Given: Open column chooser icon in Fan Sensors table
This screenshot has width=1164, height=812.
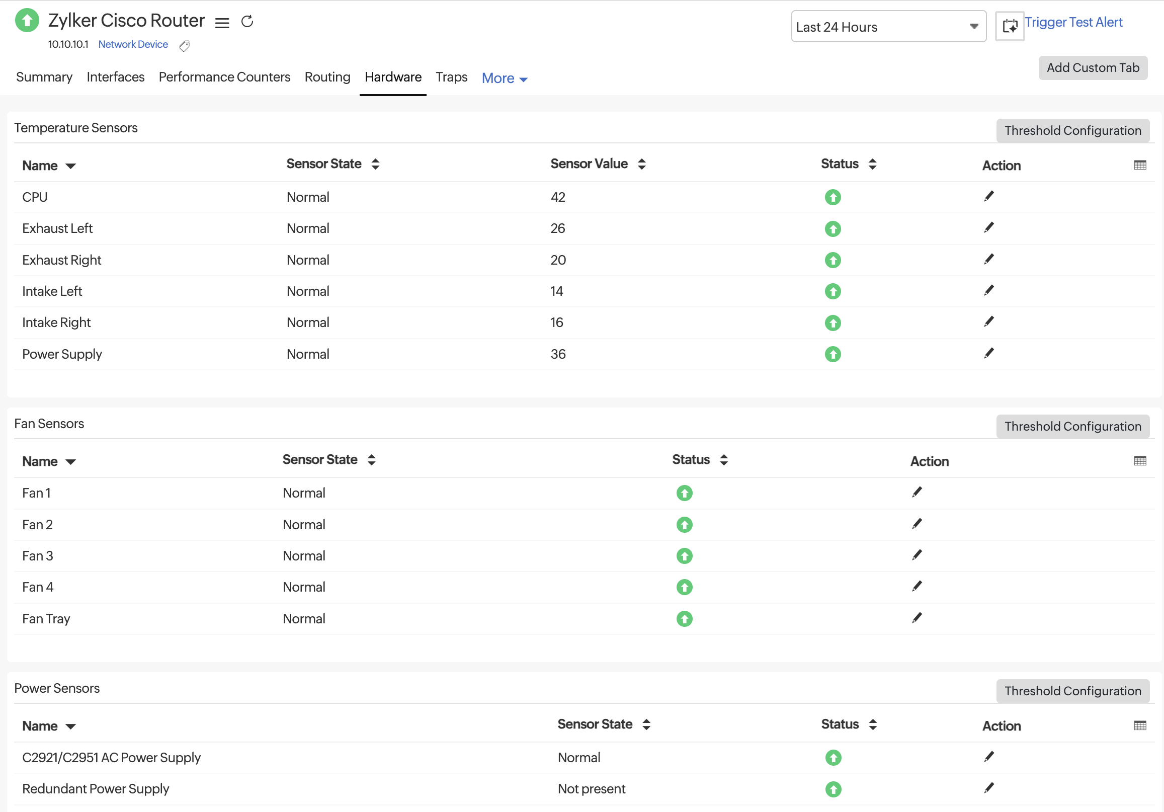Looking at the screenshot, I should 1140,461.
